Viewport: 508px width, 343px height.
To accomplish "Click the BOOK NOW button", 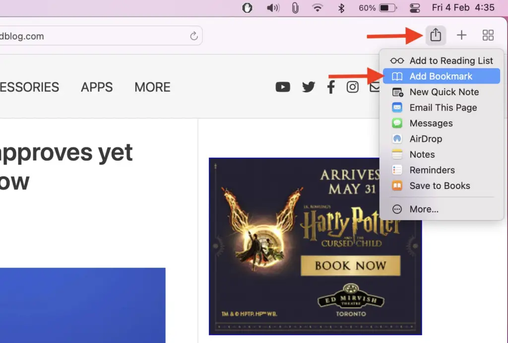I will click(x=350, y=266).
